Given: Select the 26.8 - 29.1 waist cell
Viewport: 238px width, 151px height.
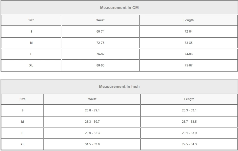Looking at the screenshot, I should [x=92, y=110].
